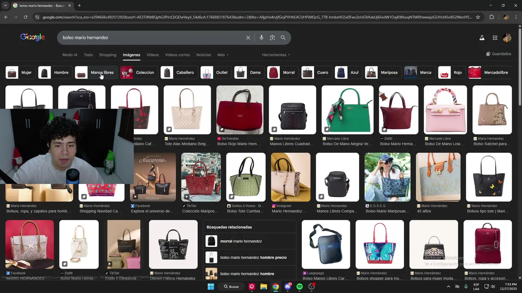Close the bolso mario hernandez tab
Screen dimensions: 522x293
click(x=69, y=6)
